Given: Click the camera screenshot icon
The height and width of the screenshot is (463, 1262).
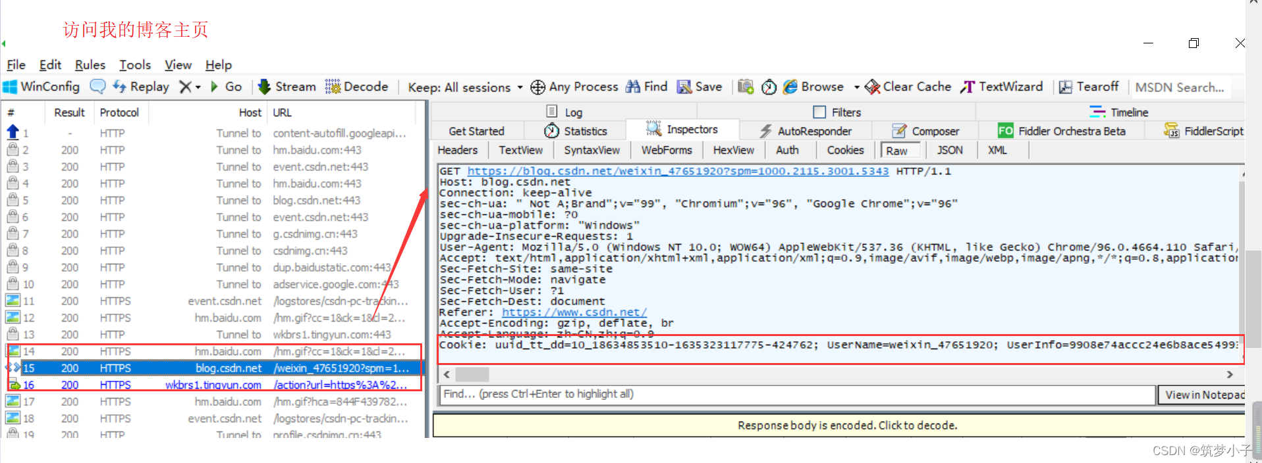Looking at the screenshot, I should click(x=746, y=87).
